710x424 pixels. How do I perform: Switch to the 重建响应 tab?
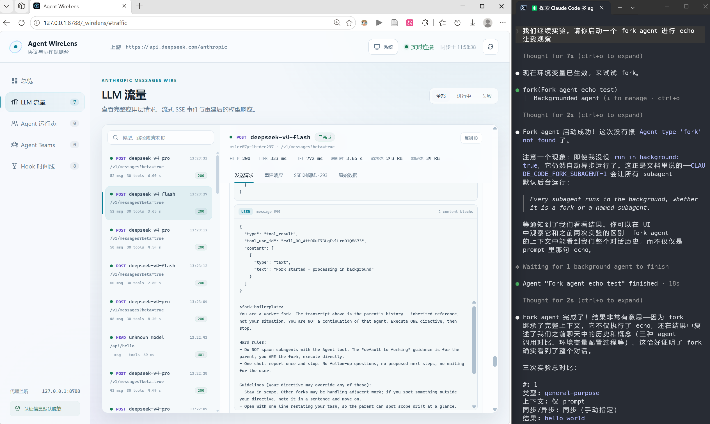(x=274, y=175)
